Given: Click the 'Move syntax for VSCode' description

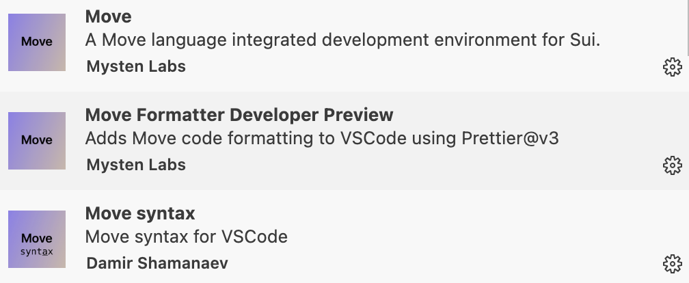Looking at the screenshot, I should tap(186, 237).
